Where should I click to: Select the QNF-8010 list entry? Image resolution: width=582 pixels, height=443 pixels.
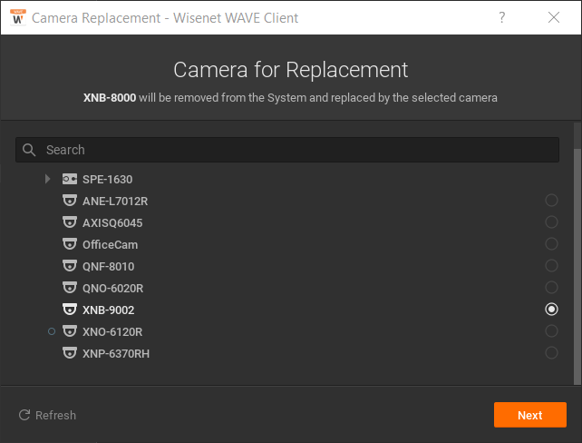click(287, 266)
